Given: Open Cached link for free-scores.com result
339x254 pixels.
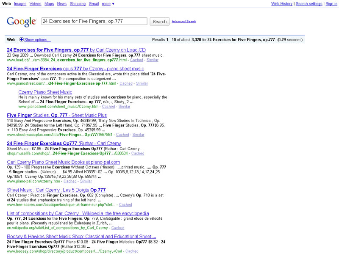Looking at the screenshot, I should pyautogui.click(x=125, y=204).
